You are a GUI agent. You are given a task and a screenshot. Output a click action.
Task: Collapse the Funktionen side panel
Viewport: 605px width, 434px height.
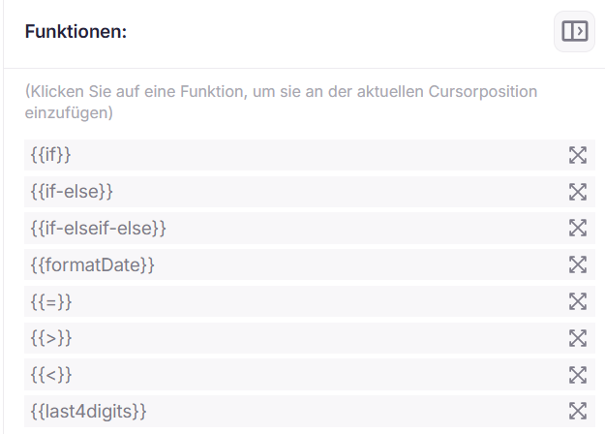tap(575, 31)
